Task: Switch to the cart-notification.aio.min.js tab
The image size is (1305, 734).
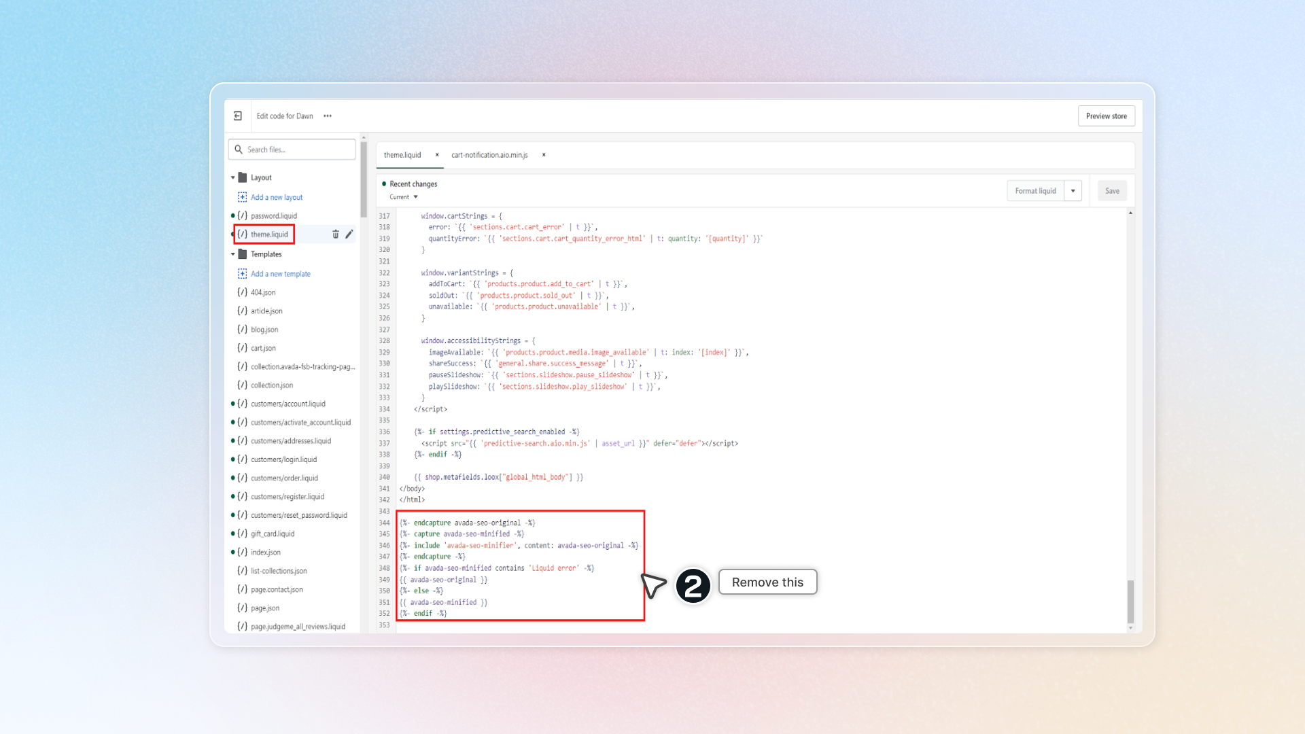Action: tap(490, 155)
